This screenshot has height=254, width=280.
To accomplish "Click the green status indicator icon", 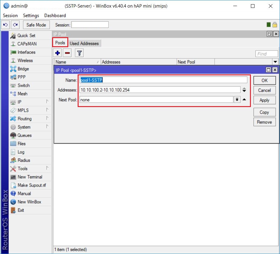I will (268, 25).
